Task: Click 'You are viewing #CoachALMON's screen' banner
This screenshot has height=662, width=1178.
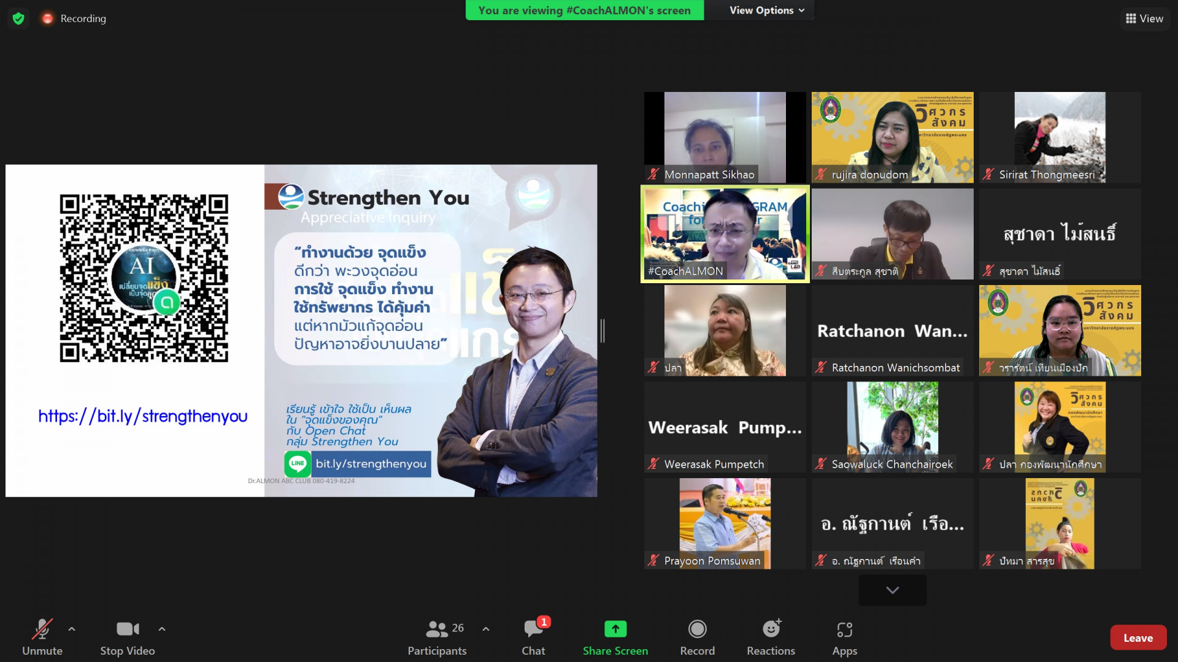Action: (585, 10)
